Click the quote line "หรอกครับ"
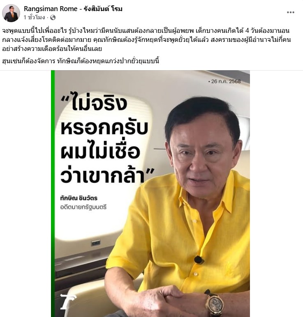This screenshot has height=317, width=303. [104, 127]
